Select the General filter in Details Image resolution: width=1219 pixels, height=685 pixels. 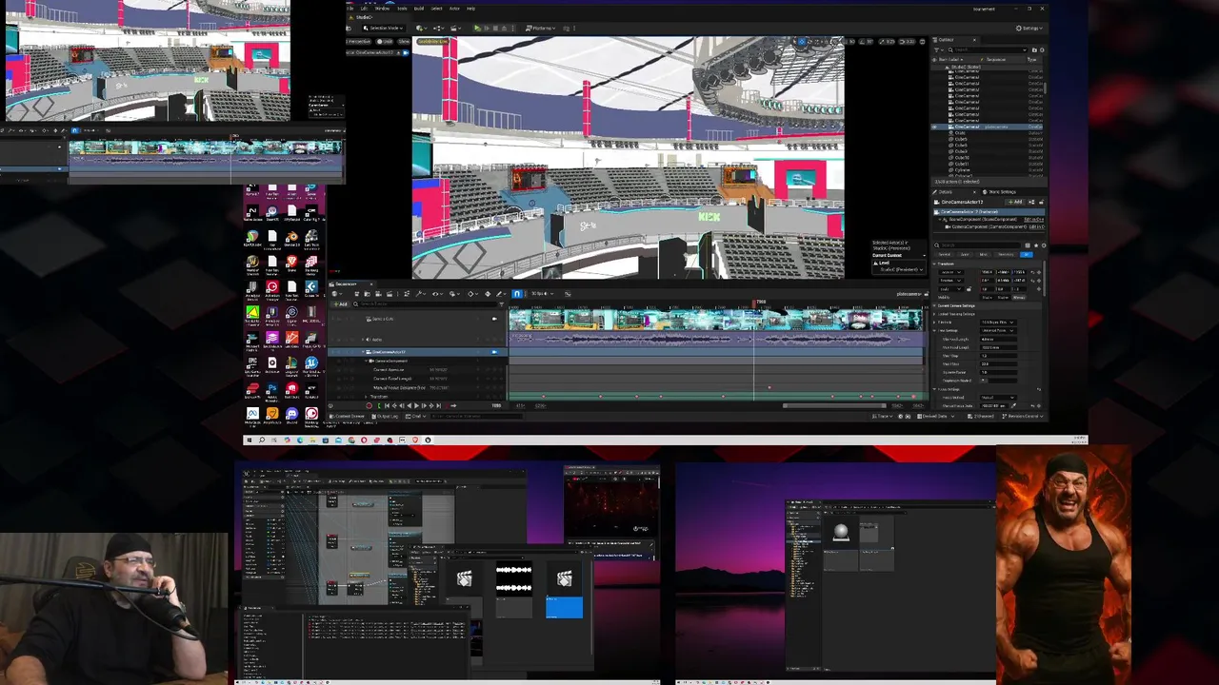[944, 255]
